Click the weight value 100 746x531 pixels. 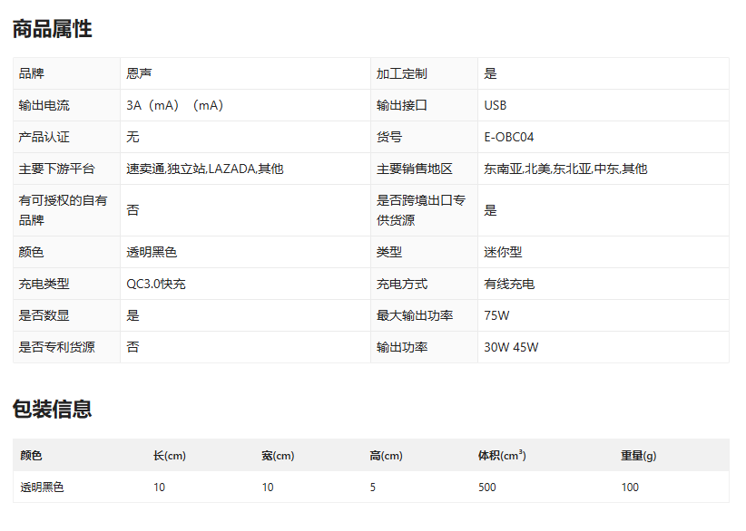(x=630, y=488)
